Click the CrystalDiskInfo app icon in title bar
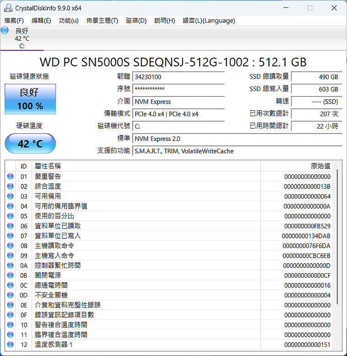 8,8
